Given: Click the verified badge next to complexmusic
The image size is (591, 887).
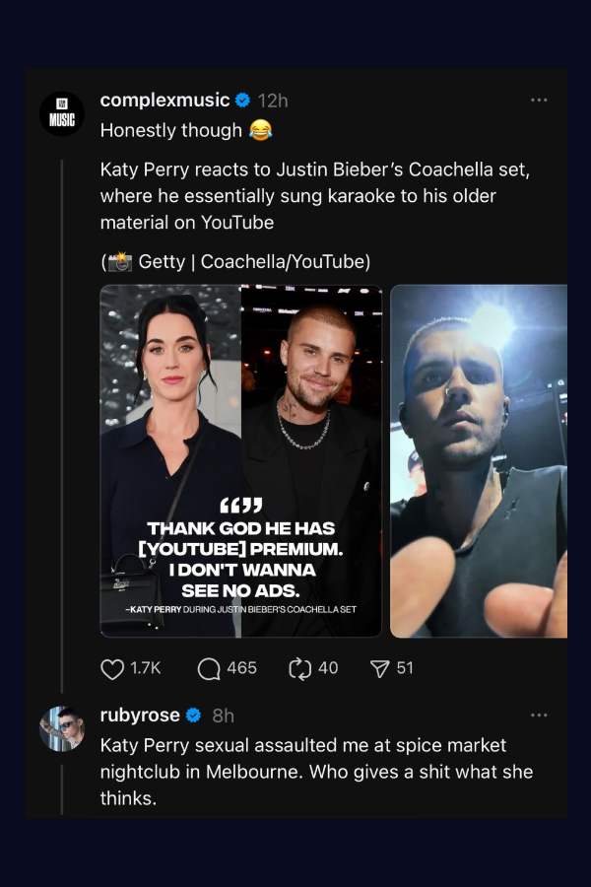Looking at the screenshot, I should 243,100.
